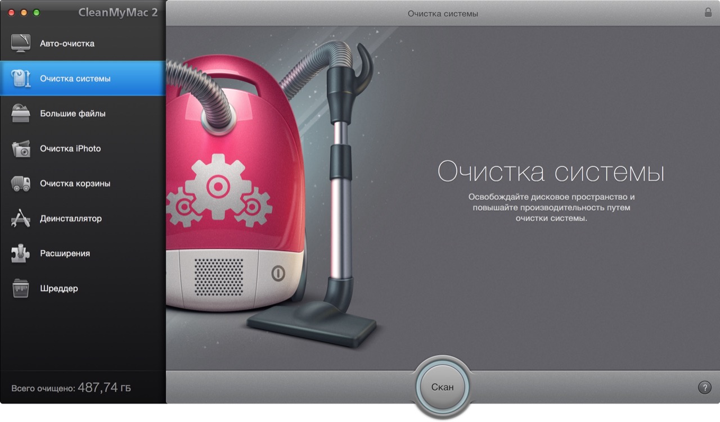The width and height of the screenshot is (720, 422).
Task: Click the padlock icon in title bar
Action: click(x=708, y=12)
